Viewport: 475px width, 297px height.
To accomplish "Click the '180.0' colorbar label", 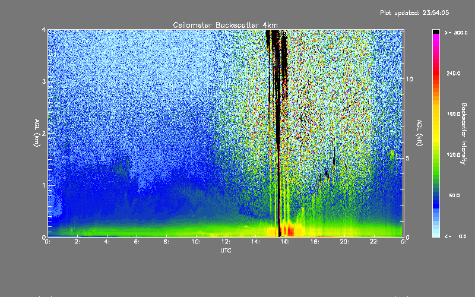I will pyautogui.click(x=454, y=114).
